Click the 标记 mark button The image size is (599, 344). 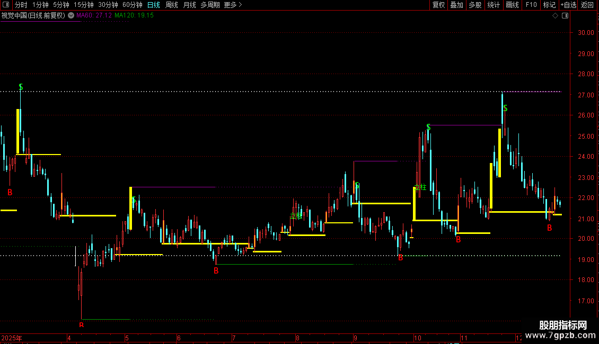tap(549, 5)
